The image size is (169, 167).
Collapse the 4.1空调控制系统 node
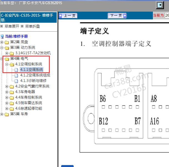click(x=7, y=64)
